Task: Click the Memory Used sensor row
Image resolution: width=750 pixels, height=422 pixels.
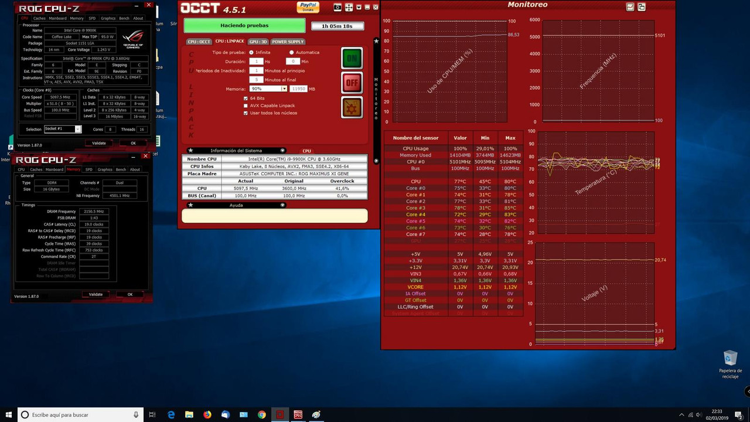Action: tap(452, 155)
